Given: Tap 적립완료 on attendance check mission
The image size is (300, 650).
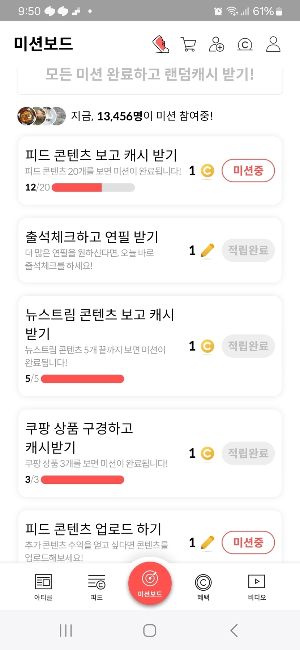Looking at the screenshot, I should pyautogui.click(x=248, y=250).
